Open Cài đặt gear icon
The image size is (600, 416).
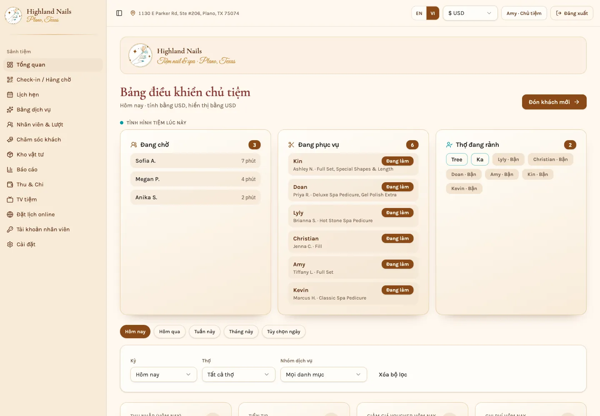10,244
